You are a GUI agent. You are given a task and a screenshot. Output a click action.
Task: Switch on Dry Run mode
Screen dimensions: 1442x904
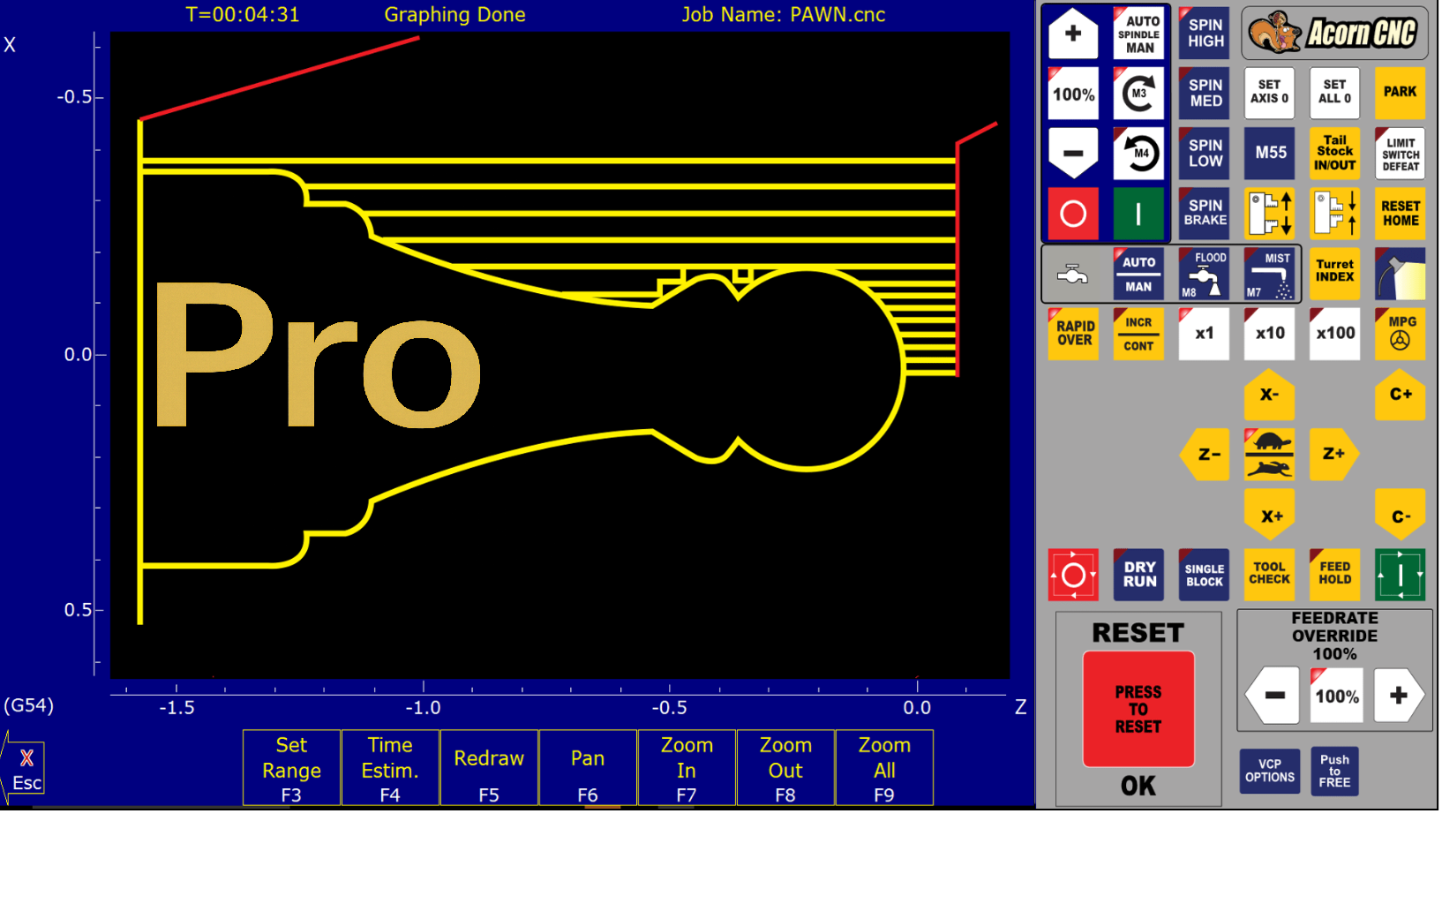tap(1138, 575)
